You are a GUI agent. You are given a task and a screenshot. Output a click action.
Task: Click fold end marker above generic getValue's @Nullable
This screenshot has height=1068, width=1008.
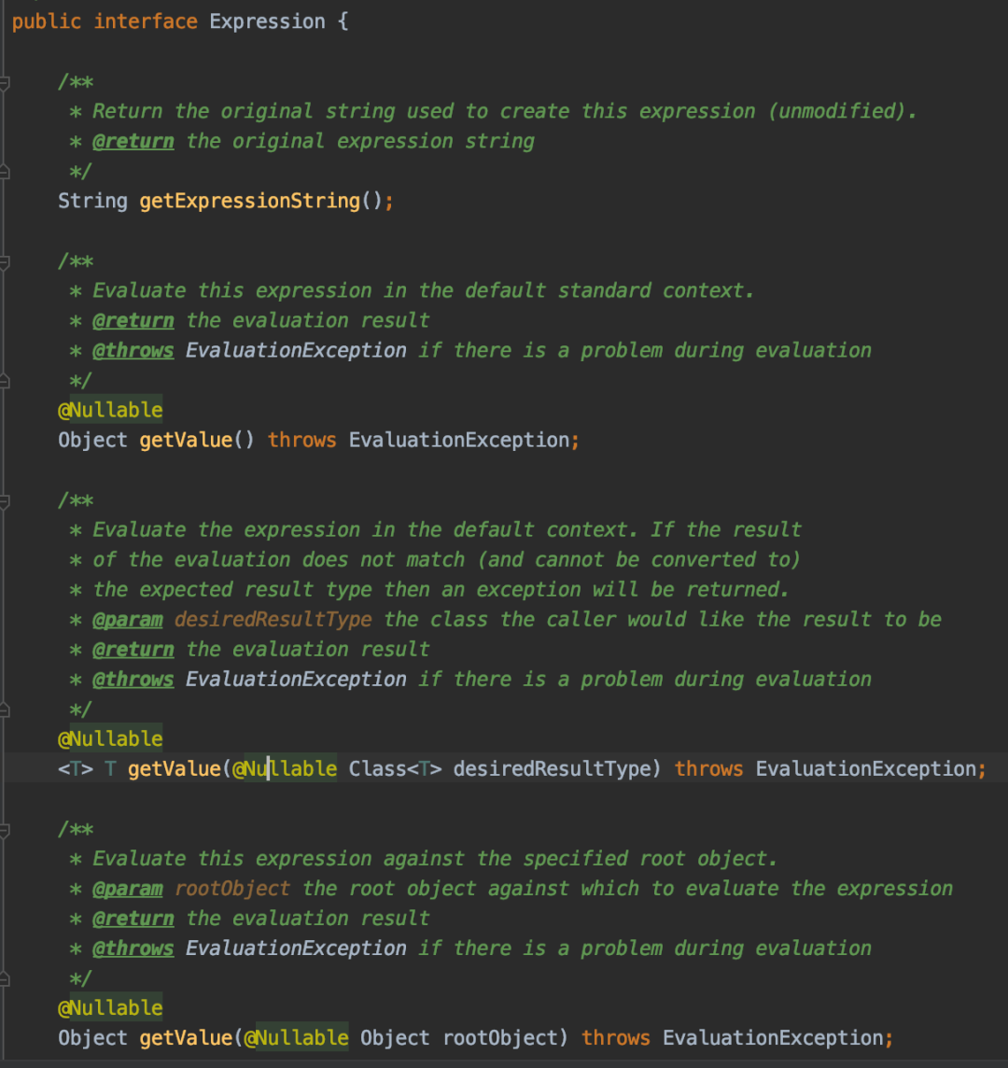point(4,710)
